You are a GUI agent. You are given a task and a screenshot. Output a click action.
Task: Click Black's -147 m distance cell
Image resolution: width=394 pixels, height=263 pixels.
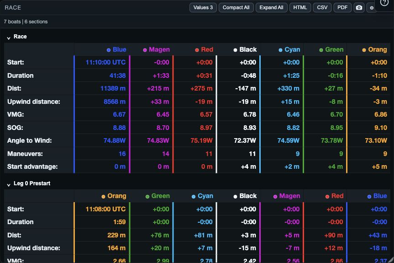(246, 89)
